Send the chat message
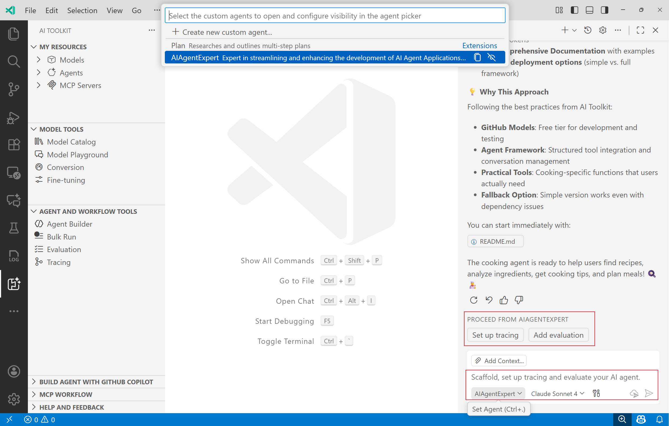 point(649,393)
